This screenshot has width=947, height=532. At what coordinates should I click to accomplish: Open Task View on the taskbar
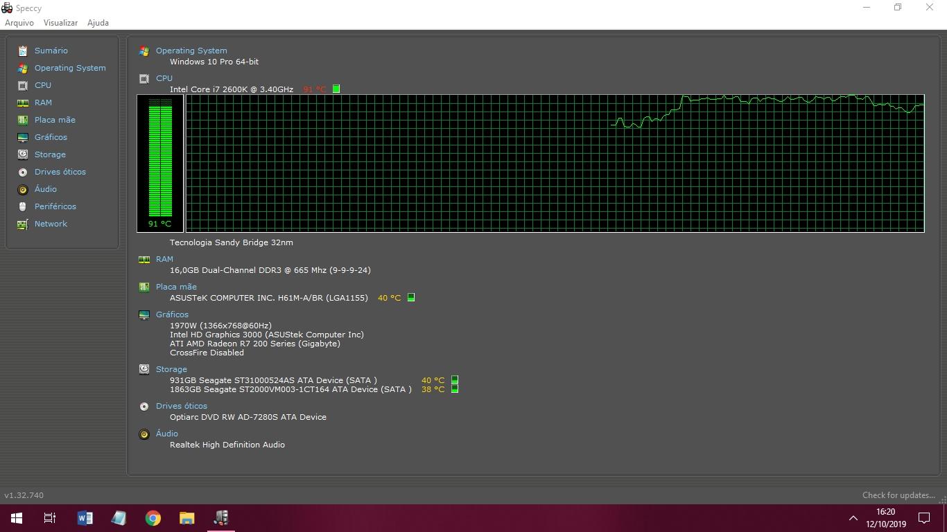(50, 518)
